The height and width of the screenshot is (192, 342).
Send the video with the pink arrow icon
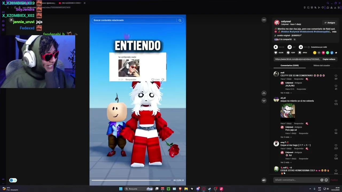tap(323, 53)
